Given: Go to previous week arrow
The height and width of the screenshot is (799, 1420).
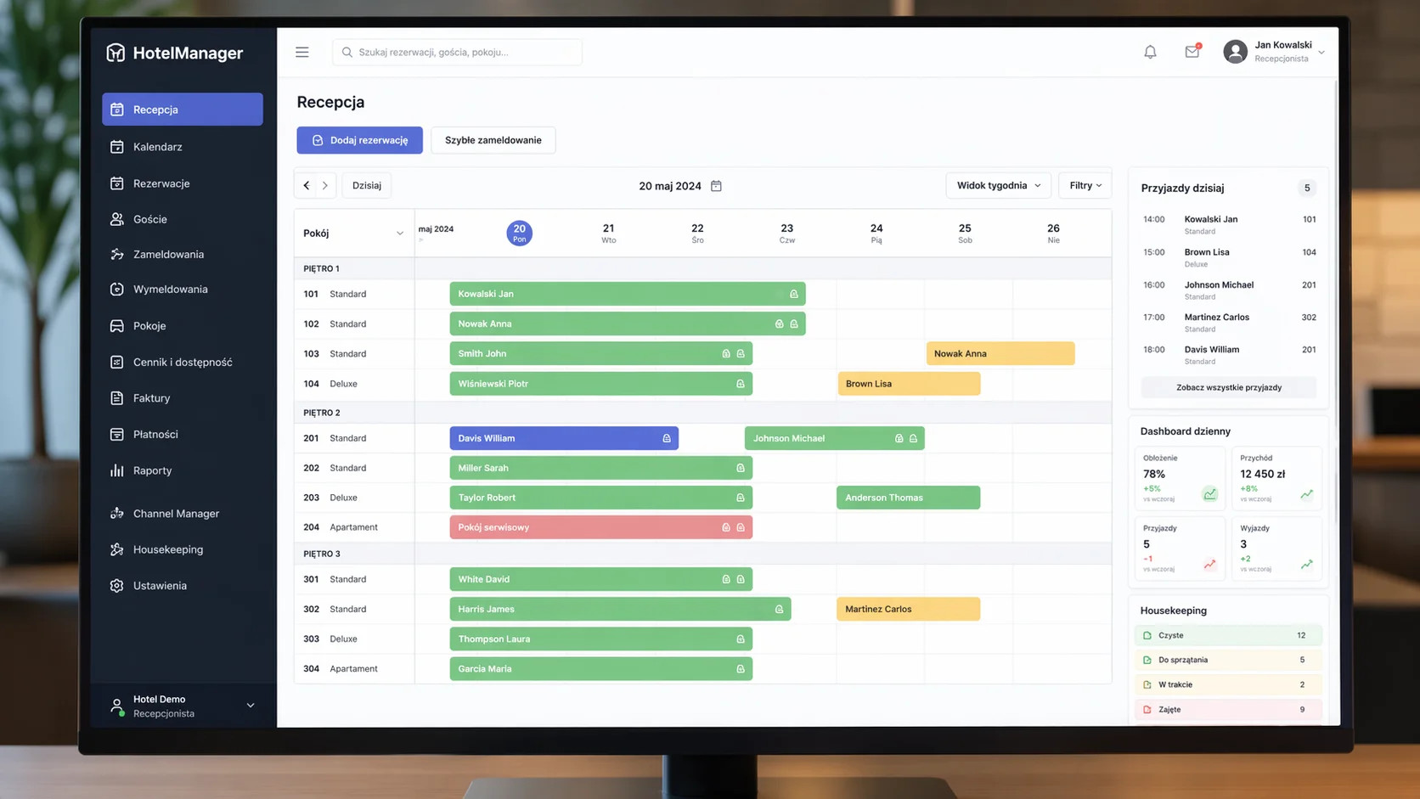Looking at the screenshot, I should click(307, 185).
